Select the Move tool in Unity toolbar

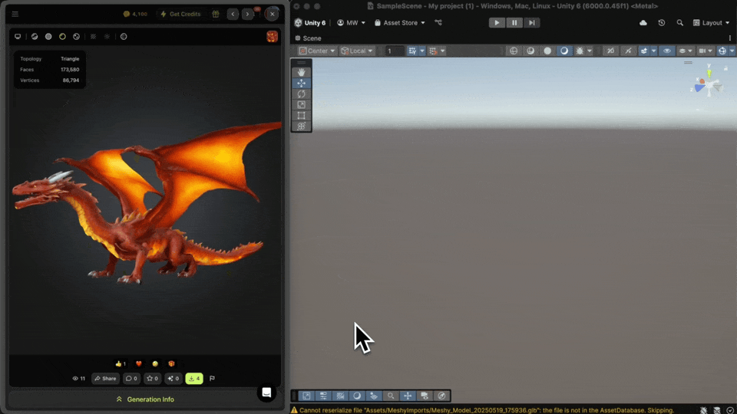[x=301, y=83]
